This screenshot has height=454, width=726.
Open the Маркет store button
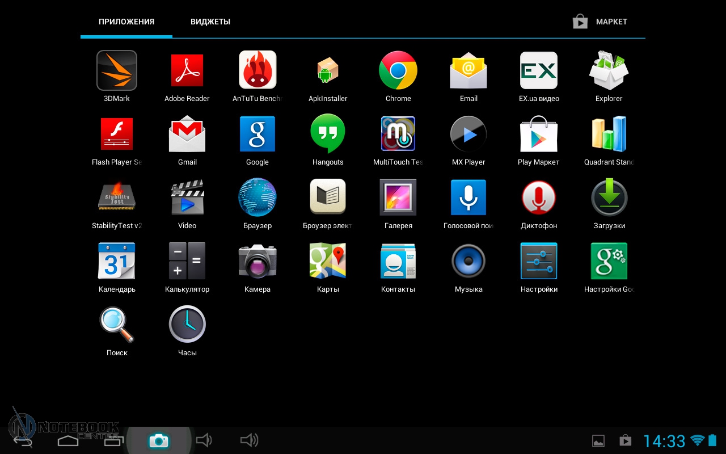[600, 22]
